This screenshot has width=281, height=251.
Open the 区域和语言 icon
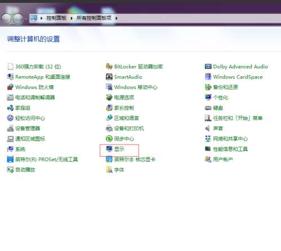[109, 118]
